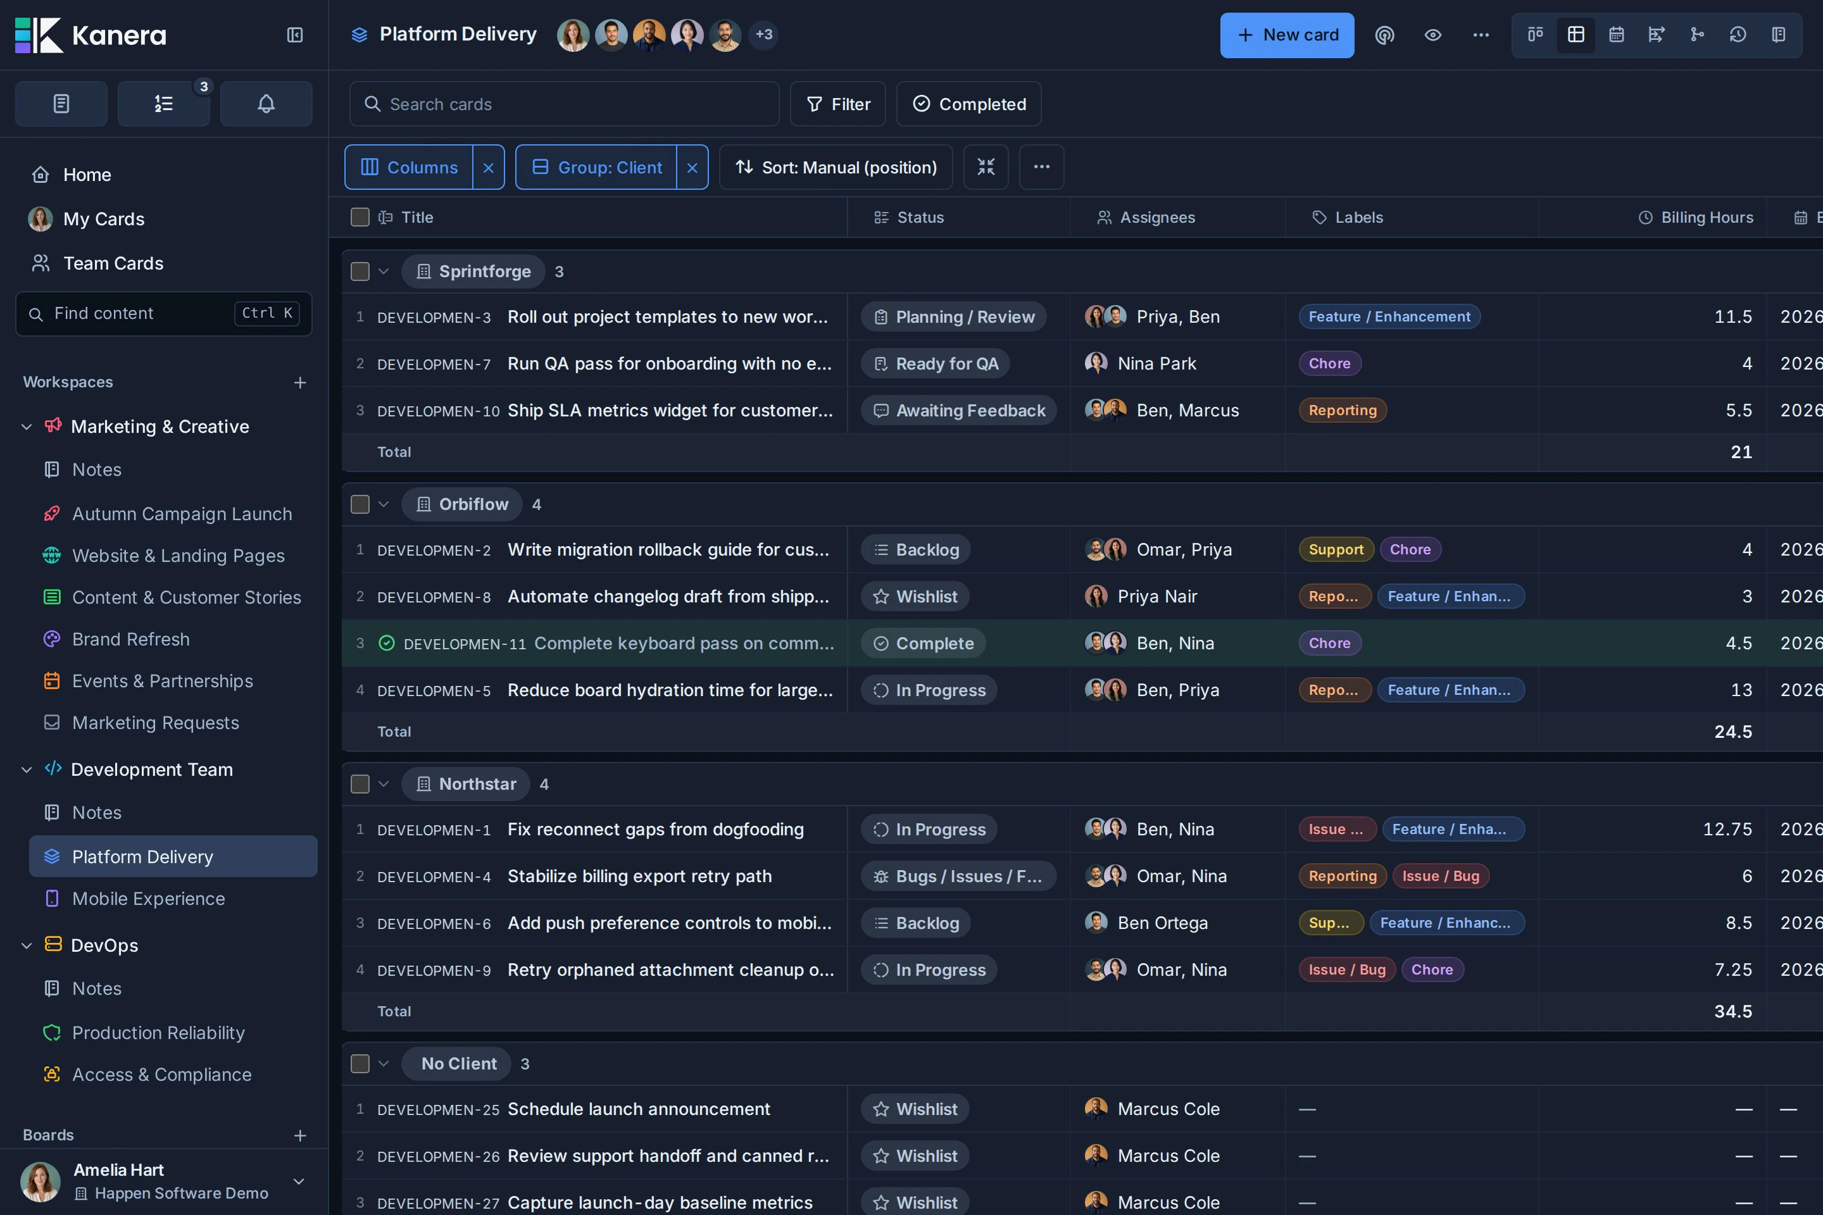Viewport: 1823px width, 1215px height.
Task: Open the branch hierarchy view icon
Action: pyautogui.click(x=1698, y=35)
